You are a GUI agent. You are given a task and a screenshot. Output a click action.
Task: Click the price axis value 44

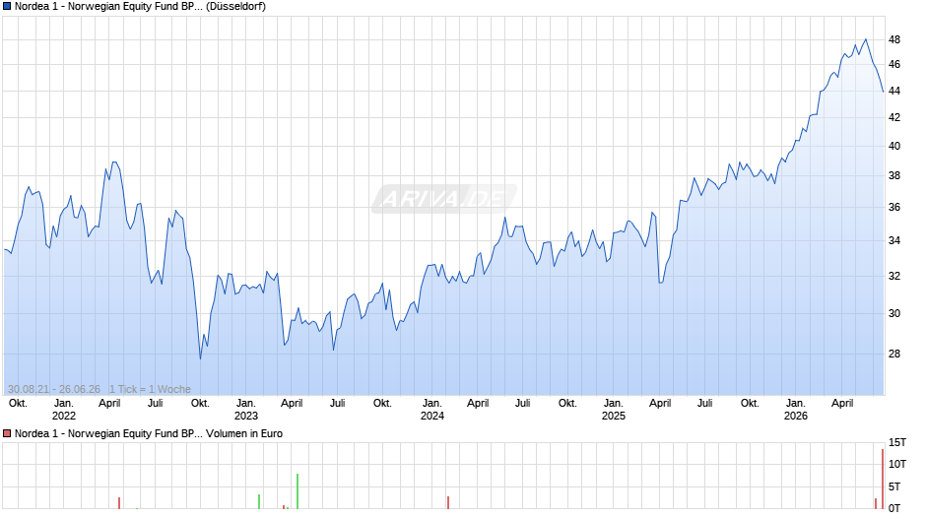(894, 91)
